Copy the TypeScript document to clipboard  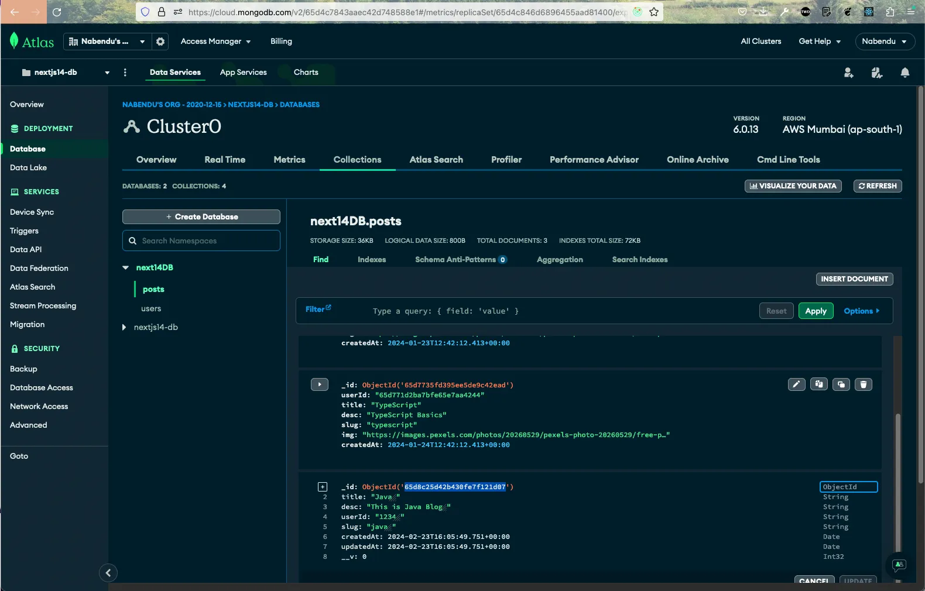(x=818, y=384)
